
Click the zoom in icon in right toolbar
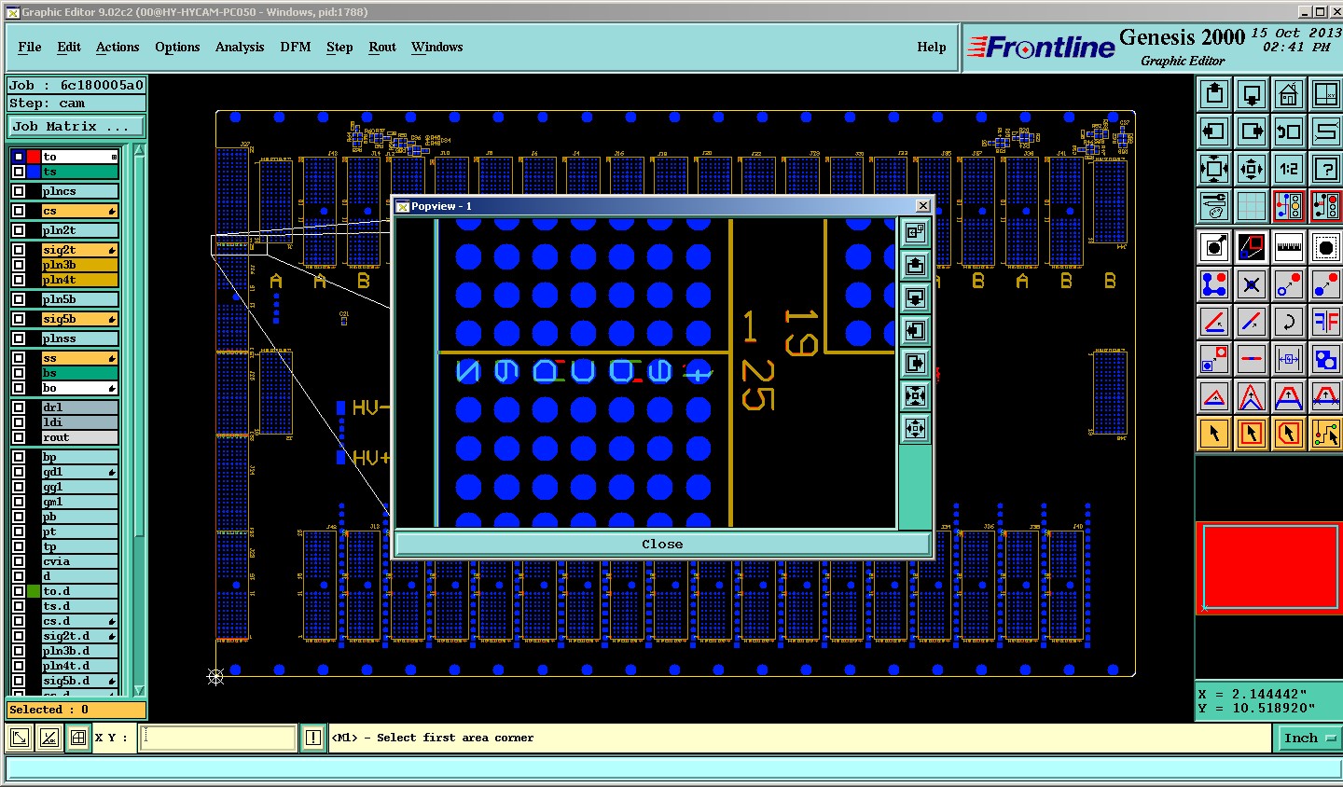tap(1214, 169)
